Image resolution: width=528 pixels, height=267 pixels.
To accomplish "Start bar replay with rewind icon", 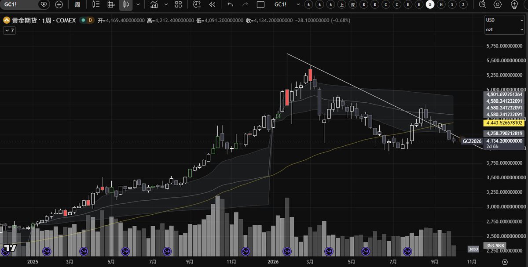I will (212, 4).
